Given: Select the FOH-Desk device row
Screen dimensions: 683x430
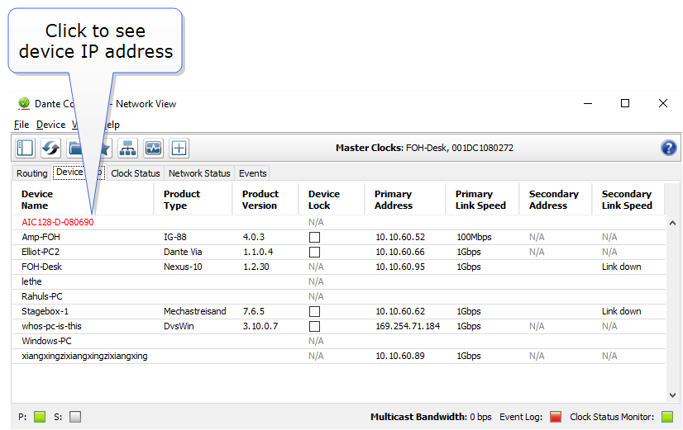Looking at the screenshot, I should pyautogui.click(x=42, y=267).
